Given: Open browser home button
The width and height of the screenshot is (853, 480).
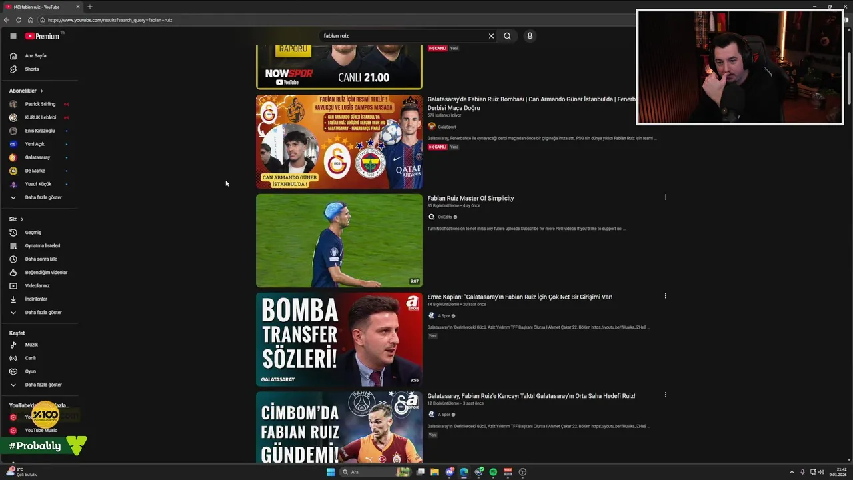Looking at the screenshot, I should pos(30,20).
